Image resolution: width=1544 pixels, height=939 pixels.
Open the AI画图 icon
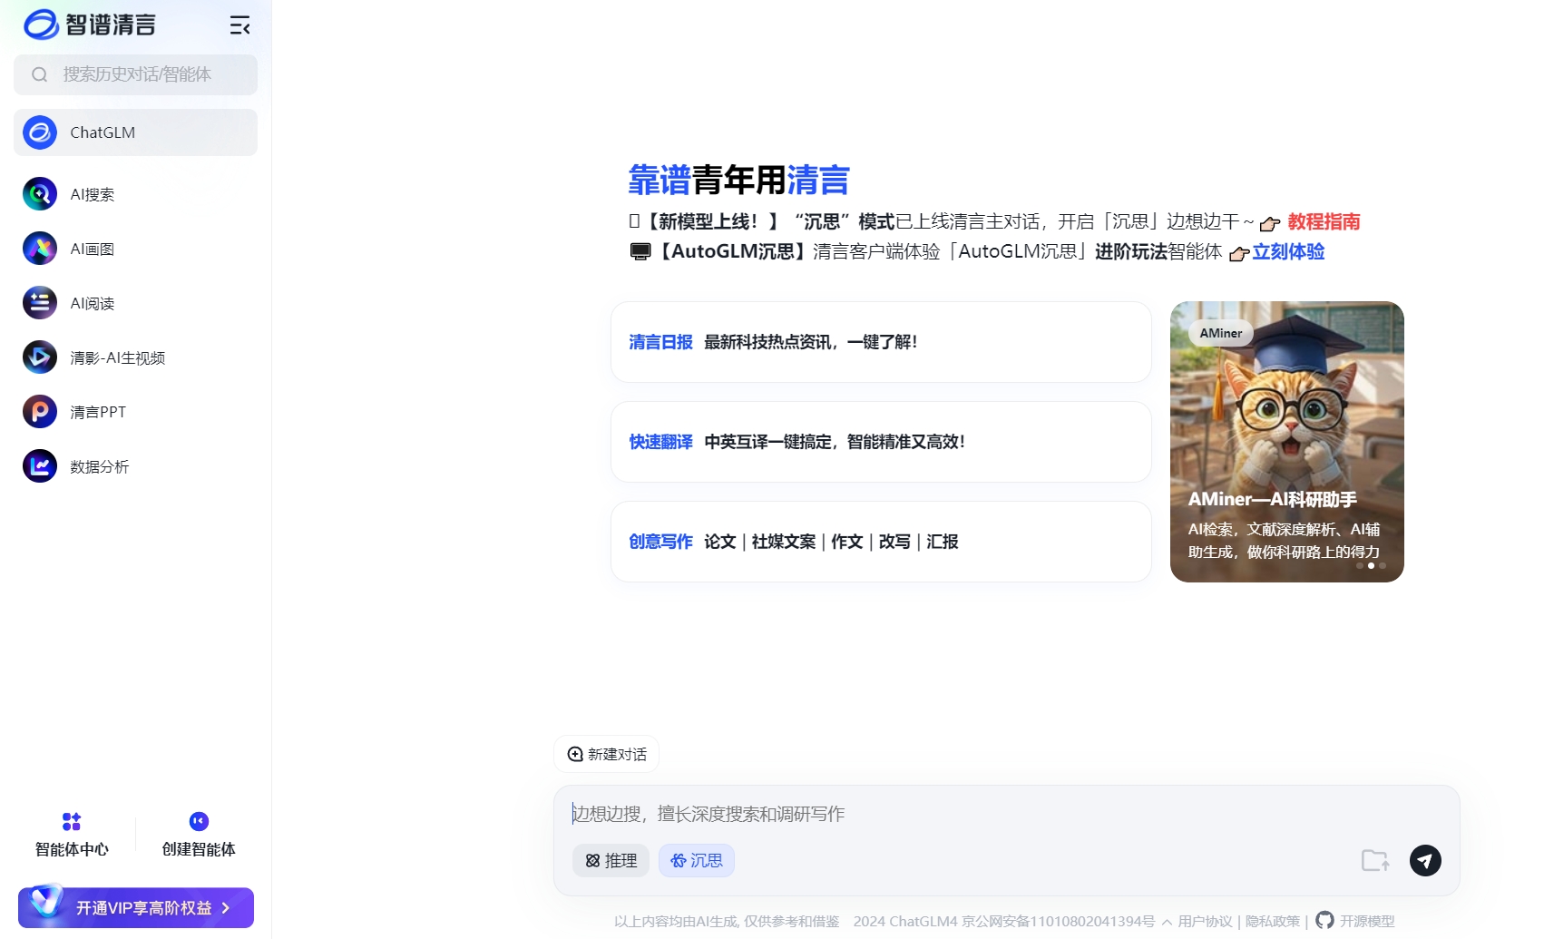(40, 249)
